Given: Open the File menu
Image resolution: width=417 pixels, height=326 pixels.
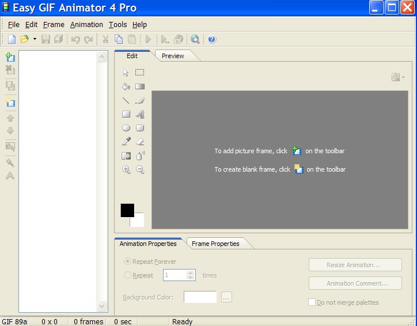Looking at the screenshot, I should (x=13, y=25).
